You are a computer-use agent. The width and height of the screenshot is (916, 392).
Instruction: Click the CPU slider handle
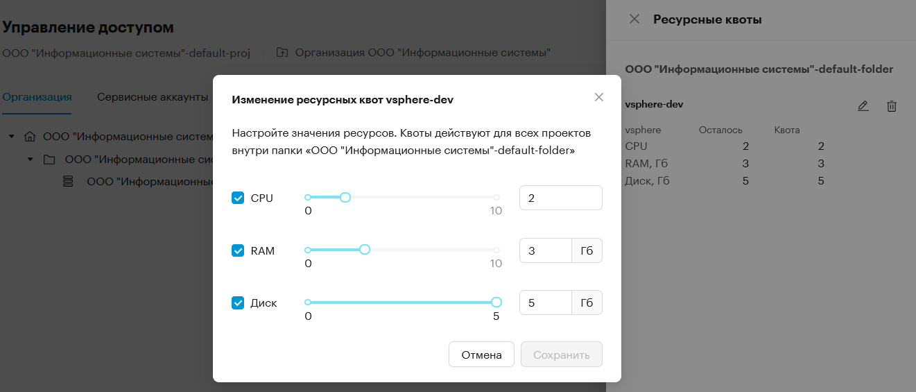[x=345, y=197]
